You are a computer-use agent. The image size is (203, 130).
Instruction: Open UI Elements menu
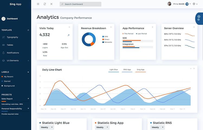point(13,60)
